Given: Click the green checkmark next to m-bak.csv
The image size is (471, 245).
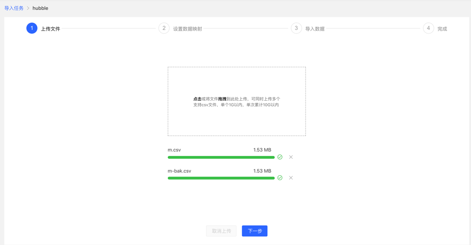Looking at the screenshot, I should click(280, 178).
